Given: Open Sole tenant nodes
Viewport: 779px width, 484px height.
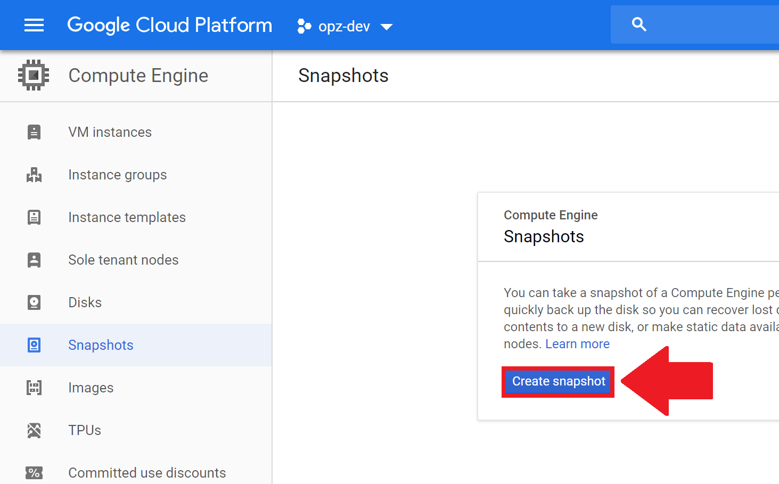Looking at the screenshot, I should pos(124,260).
